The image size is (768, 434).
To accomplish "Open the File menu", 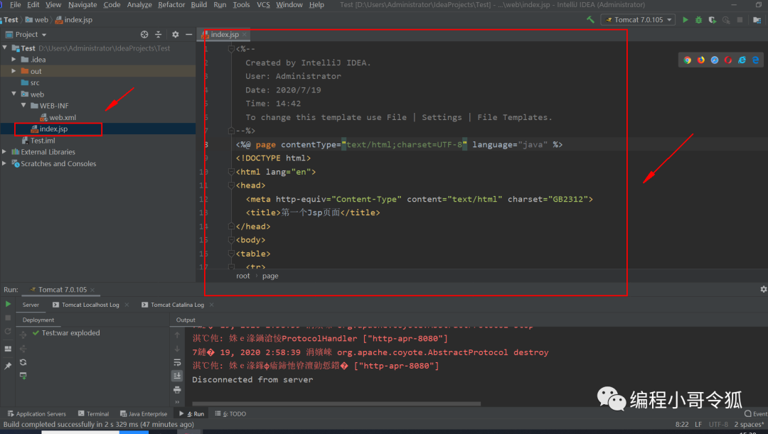I will [15, 4].
